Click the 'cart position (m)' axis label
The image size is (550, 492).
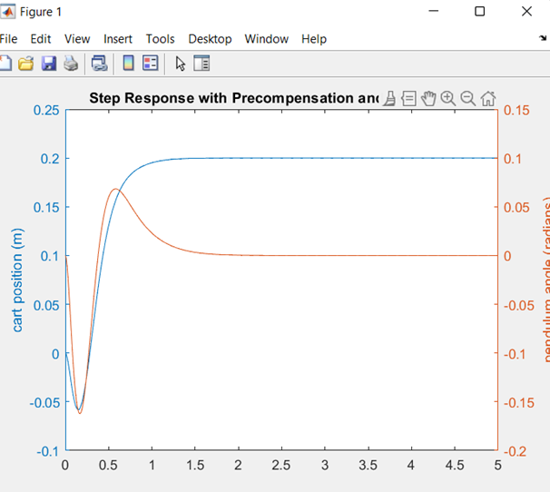(17, 280)
